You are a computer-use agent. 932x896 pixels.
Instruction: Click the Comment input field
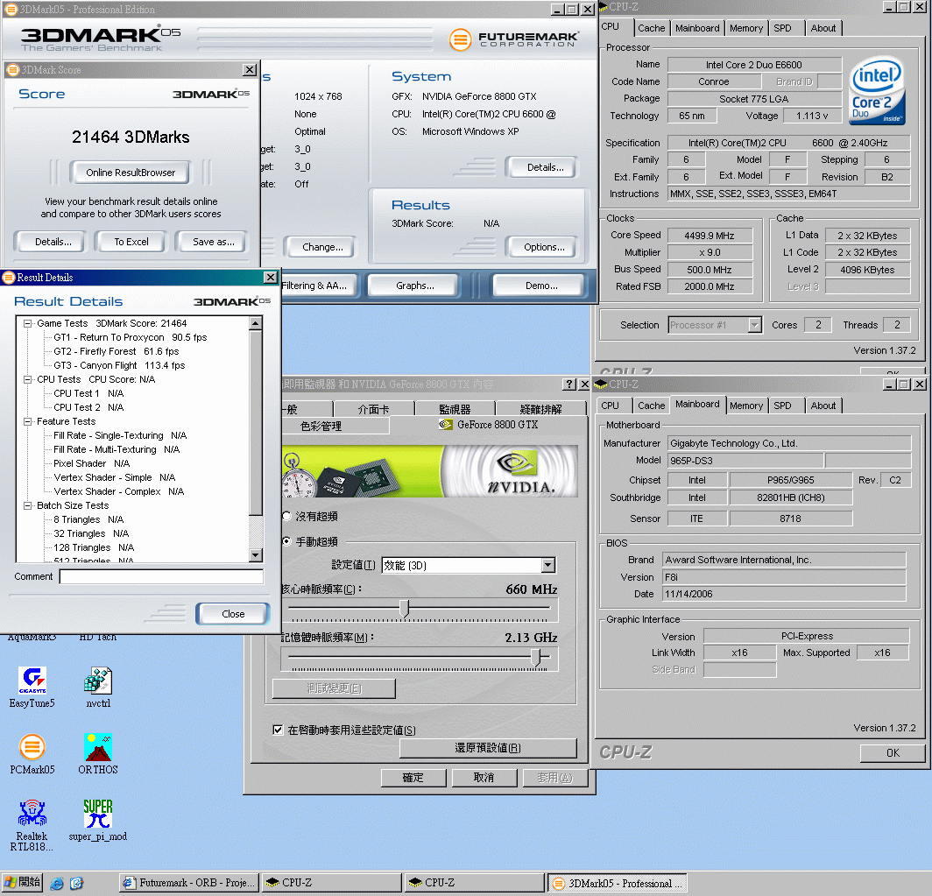click(x=161, y=577)
